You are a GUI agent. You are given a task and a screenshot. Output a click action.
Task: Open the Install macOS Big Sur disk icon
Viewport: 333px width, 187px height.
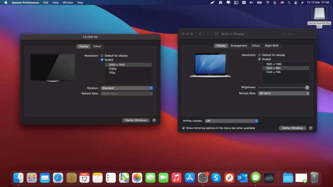click(x=319, y=14)
